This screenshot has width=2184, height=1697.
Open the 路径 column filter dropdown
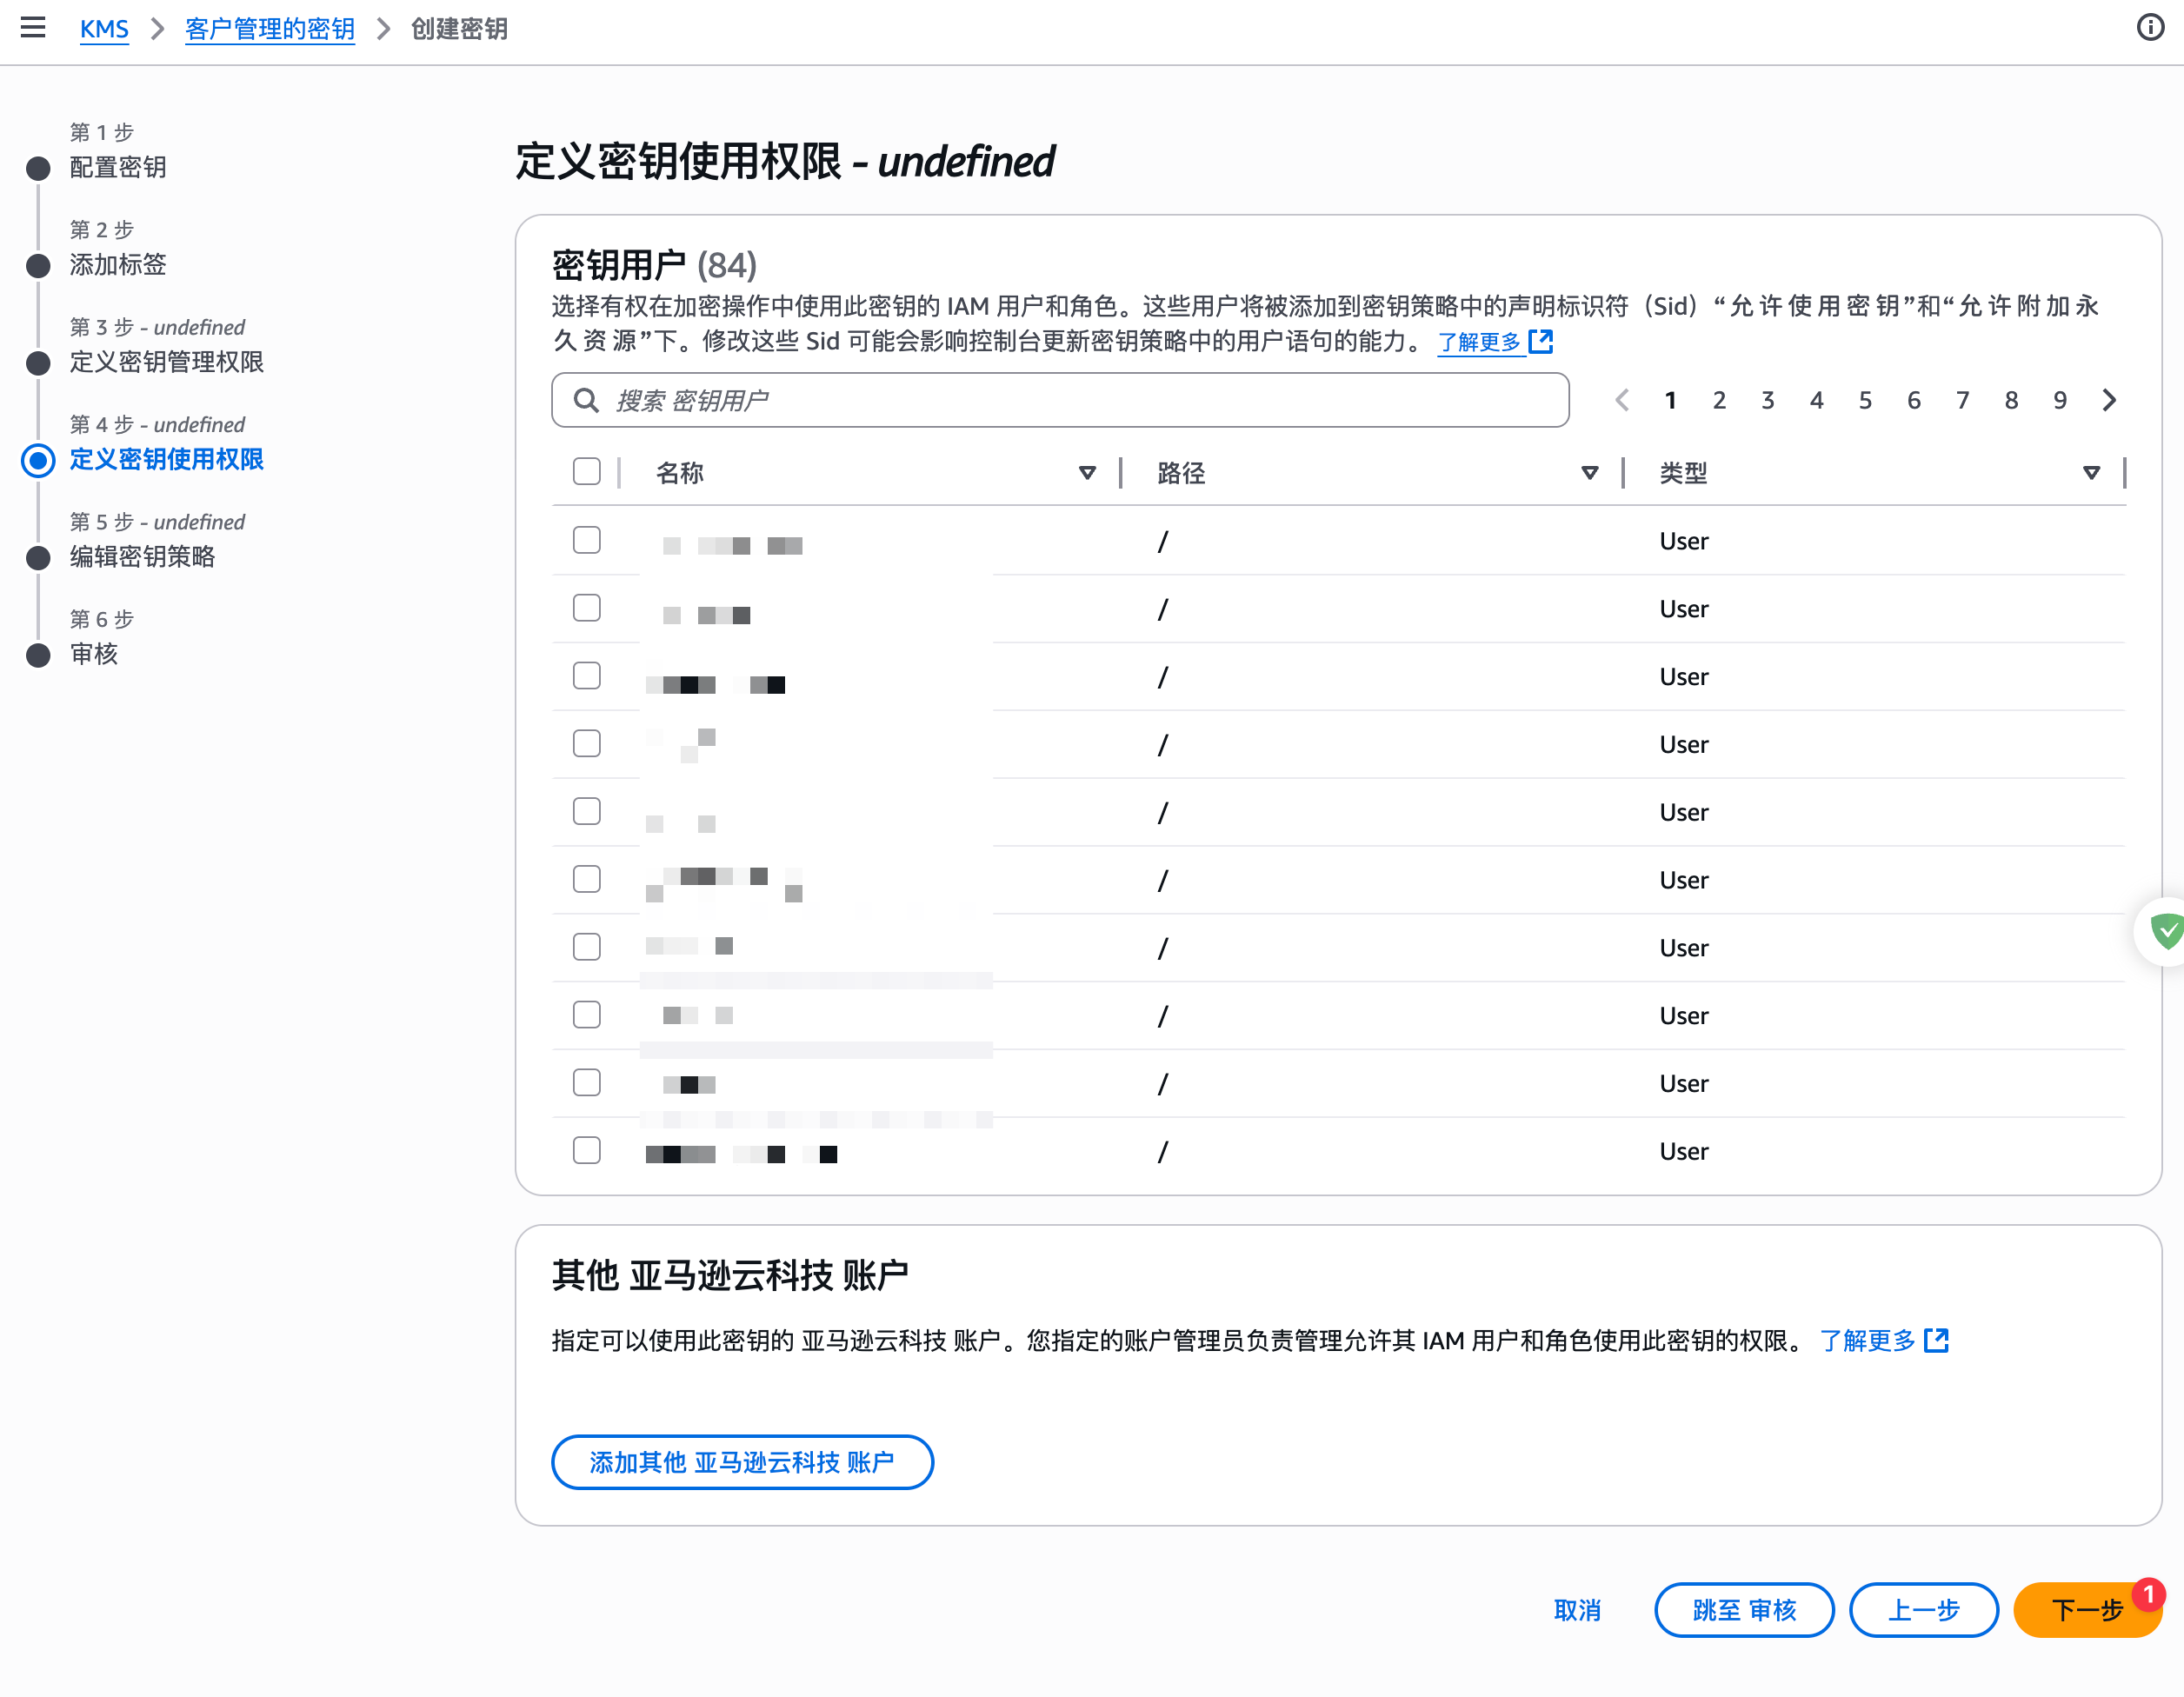tap(1590, 472)
